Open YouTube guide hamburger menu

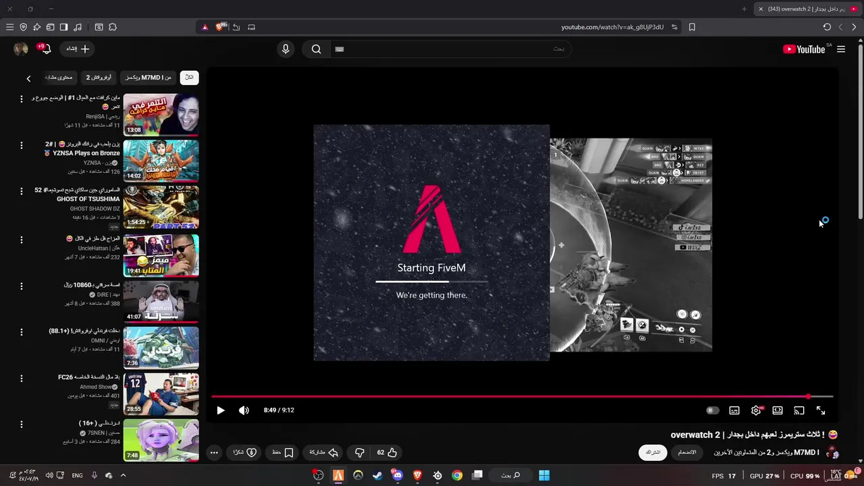coord(841,49)
